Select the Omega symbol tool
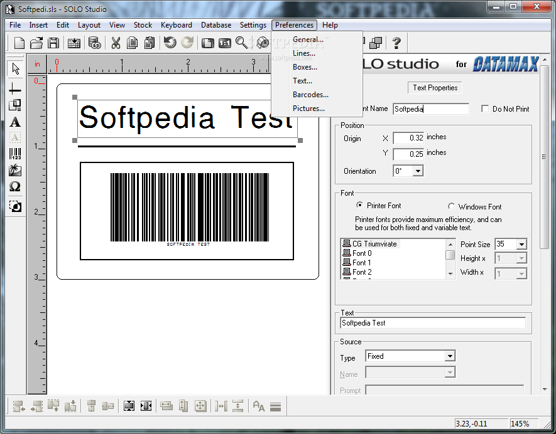Screen dimensions: 556x434 [15, 186]
